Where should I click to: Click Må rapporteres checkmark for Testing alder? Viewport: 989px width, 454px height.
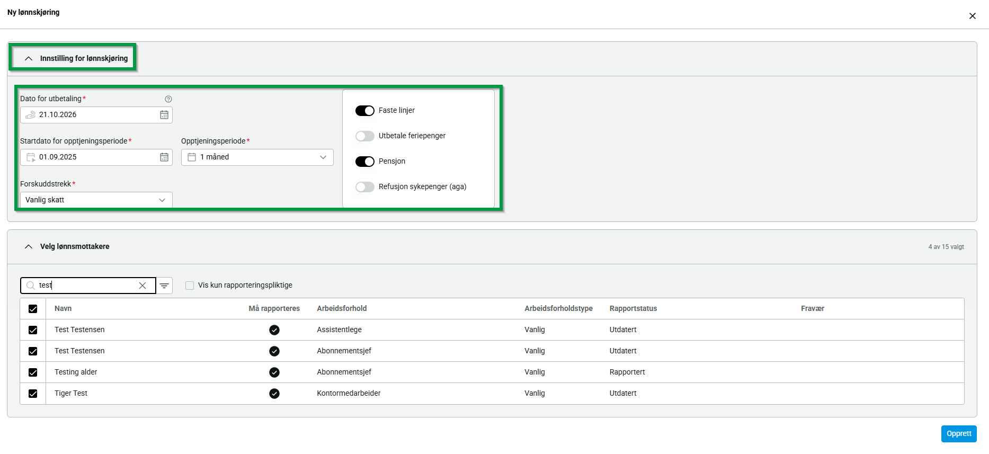pyautogui.click(x=274, y=372)
